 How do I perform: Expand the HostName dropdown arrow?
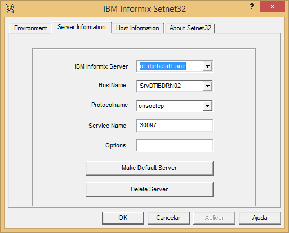[207, 86]
